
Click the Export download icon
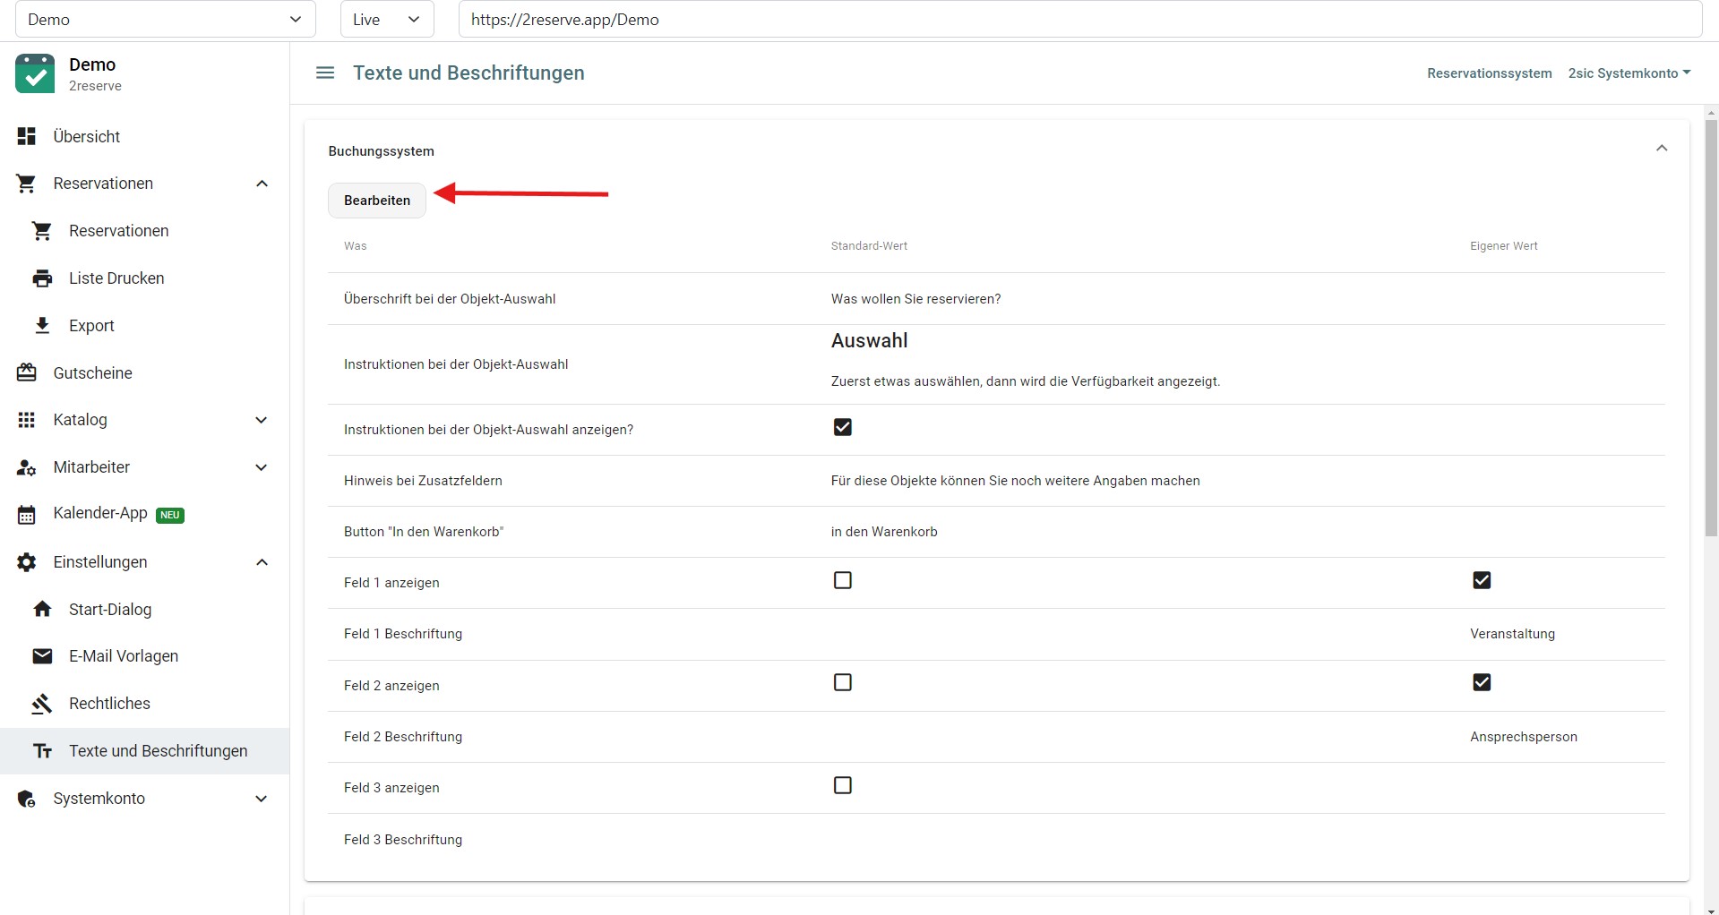(42, 326)
